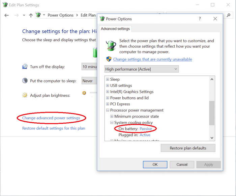Open the Put the computer to sleep dropdown

point(89,81)
